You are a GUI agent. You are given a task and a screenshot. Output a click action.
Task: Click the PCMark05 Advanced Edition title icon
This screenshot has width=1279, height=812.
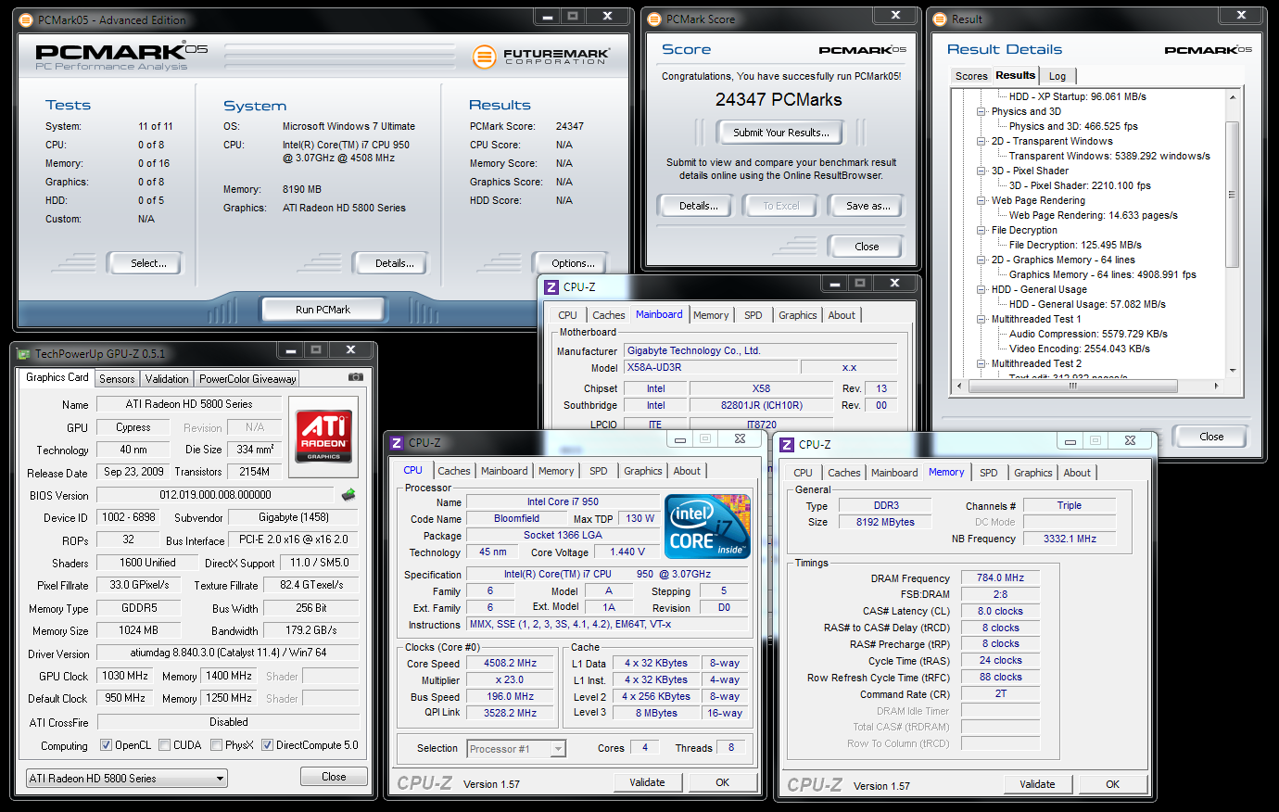[x=26, y=19]
